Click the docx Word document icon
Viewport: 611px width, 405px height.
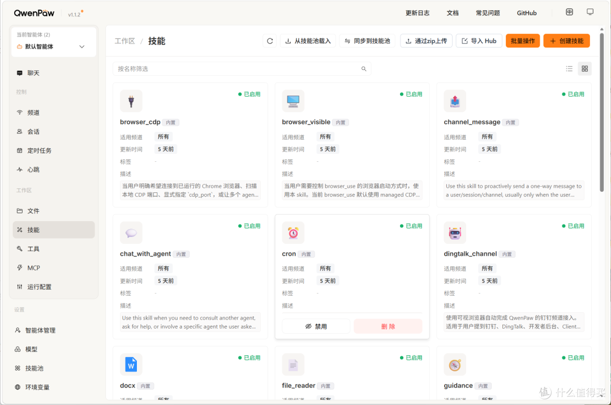coord(131,364)
